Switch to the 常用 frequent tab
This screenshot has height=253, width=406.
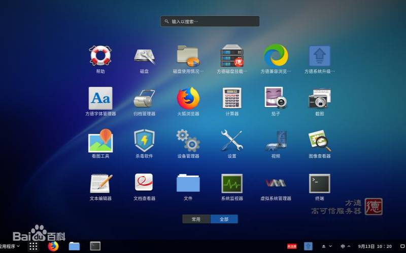[x=196, y=219]
